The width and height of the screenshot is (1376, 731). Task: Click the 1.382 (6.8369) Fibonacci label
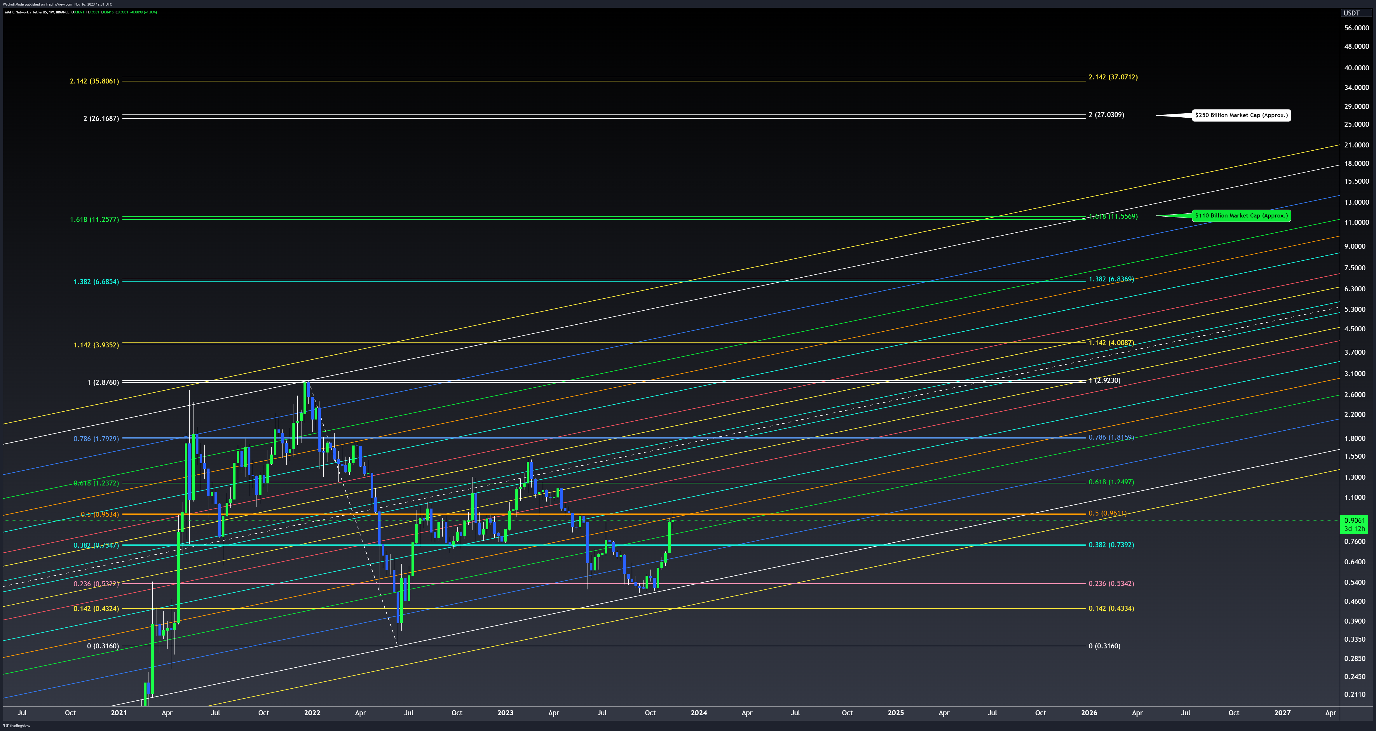(1111, 279)
